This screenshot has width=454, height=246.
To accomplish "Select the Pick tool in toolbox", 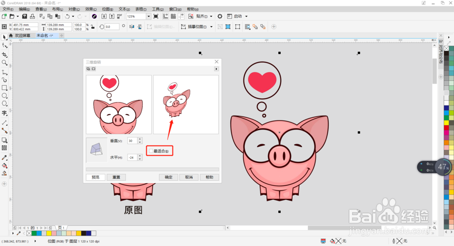I will point(5,38).
